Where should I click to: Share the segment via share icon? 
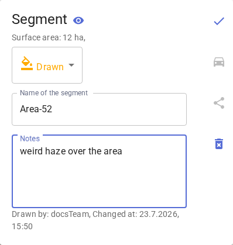click(219, 103)
